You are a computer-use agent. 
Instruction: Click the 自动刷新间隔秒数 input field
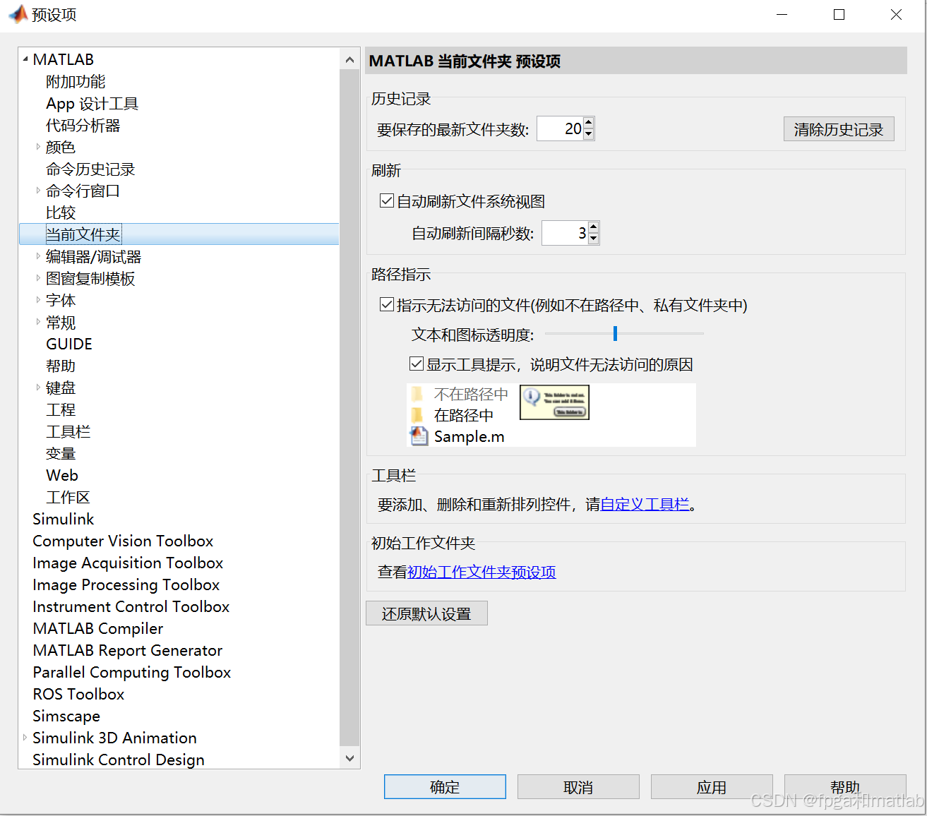point(565,233)
